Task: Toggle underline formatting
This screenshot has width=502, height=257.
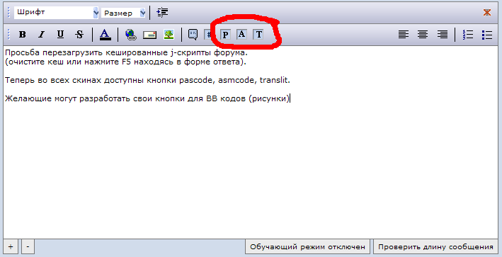Action: (x=60, y=34)
